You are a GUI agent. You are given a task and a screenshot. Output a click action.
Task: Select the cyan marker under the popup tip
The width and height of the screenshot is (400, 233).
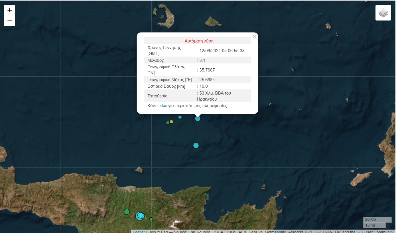coord(198,118)
